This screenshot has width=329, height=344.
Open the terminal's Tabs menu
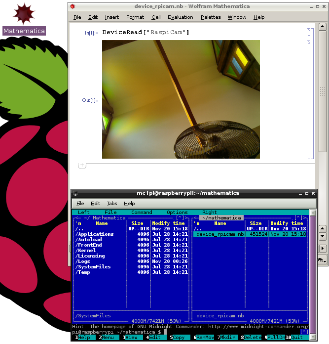click(x=112, y=204)
